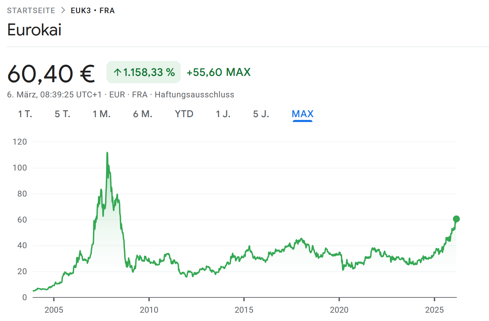Image resolution: width=489 pixels, height=321 pixels.
Task: Click the chart peak near 2008
Action: click(107, 153)
